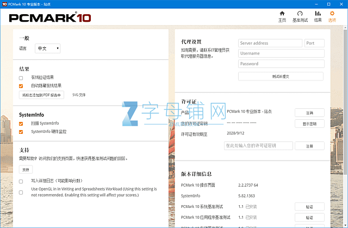Verify PCMark 10 系统基准测试 with 验证 button
This screenshot has height=228, width=348.
(309, 207)
